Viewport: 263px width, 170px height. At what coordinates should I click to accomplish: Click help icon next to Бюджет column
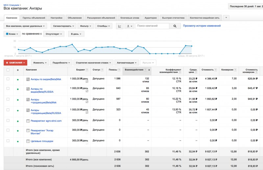point(87,70)
